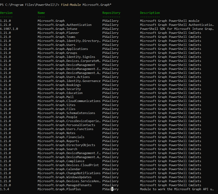Click the truncated Microsoft.Graph.Identity.Directory… module name

(x=69, y=41)
